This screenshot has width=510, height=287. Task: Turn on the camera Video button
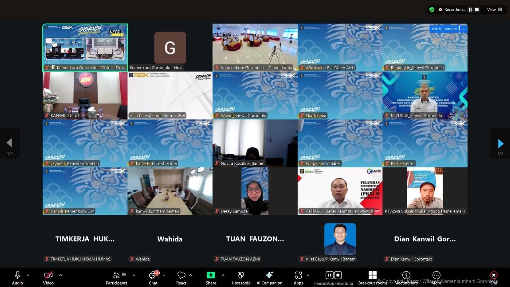(x=48, y=277)
